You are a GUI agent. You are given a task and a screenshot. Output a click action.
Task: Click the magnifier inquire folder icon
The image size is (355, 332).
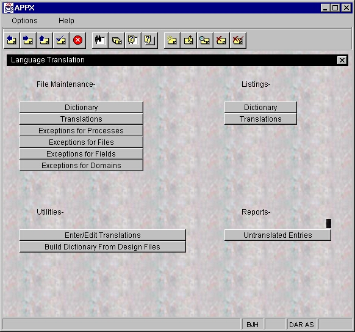(205, 40)
